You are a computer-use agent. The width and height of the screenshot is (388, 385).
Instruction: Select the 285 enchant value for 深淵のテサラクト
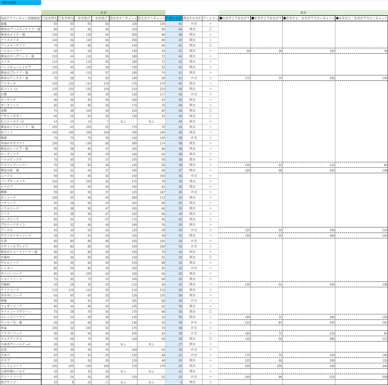[x=124, y=143]
